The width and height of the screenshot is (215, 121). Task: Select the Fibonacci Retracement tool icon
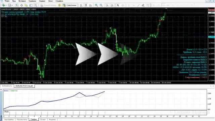click(x=148, y=5)
